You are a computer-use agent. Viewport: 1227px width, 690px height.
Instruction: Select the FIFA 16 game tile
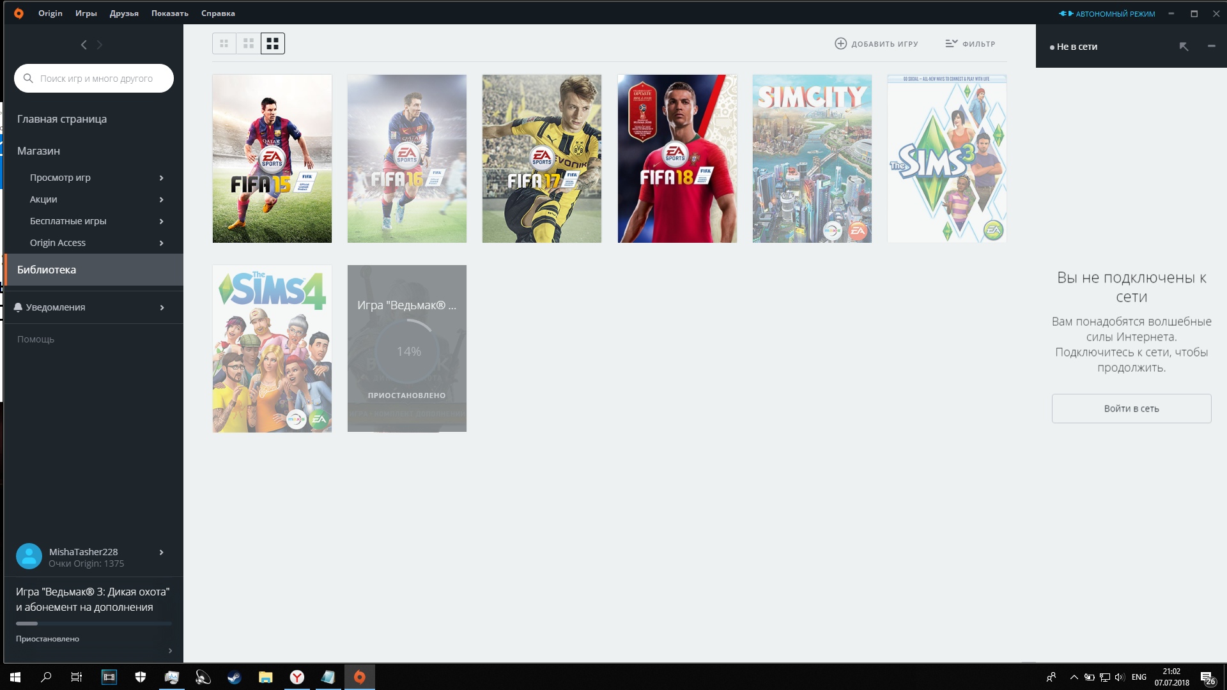407,158
